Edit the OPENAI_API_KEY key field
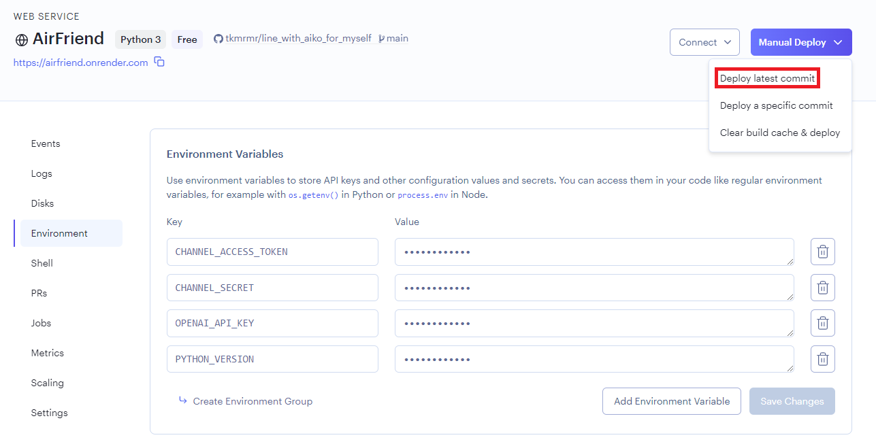The width and height of the screenshot is (876, 444). click(x=272, y=323)
